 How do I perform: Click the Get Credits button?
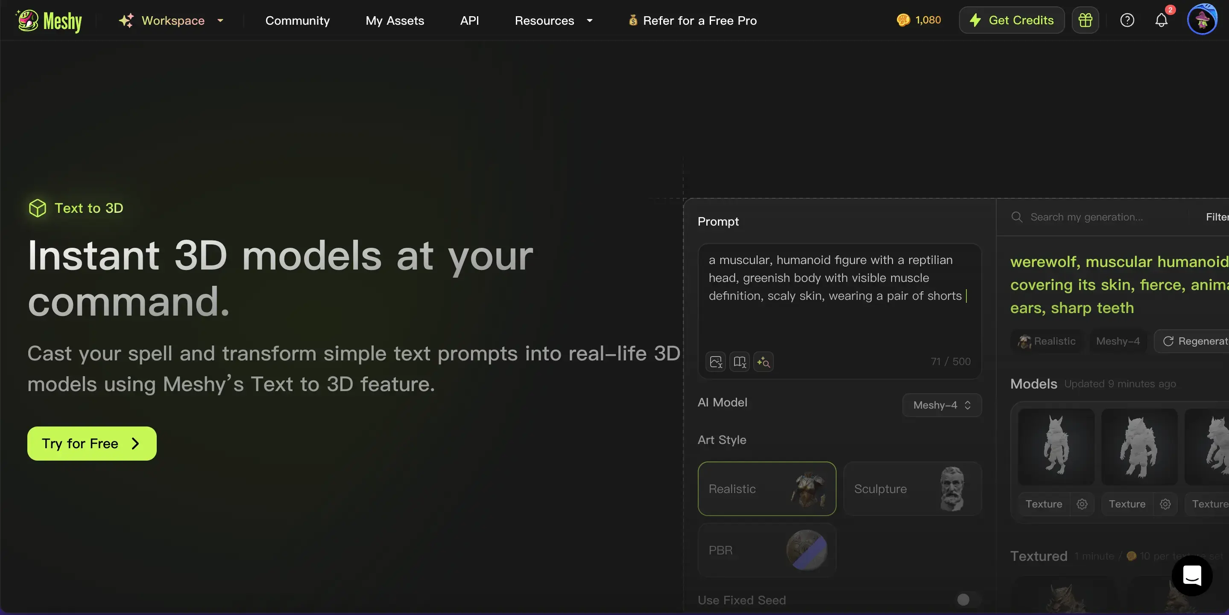pos(1012,20)
